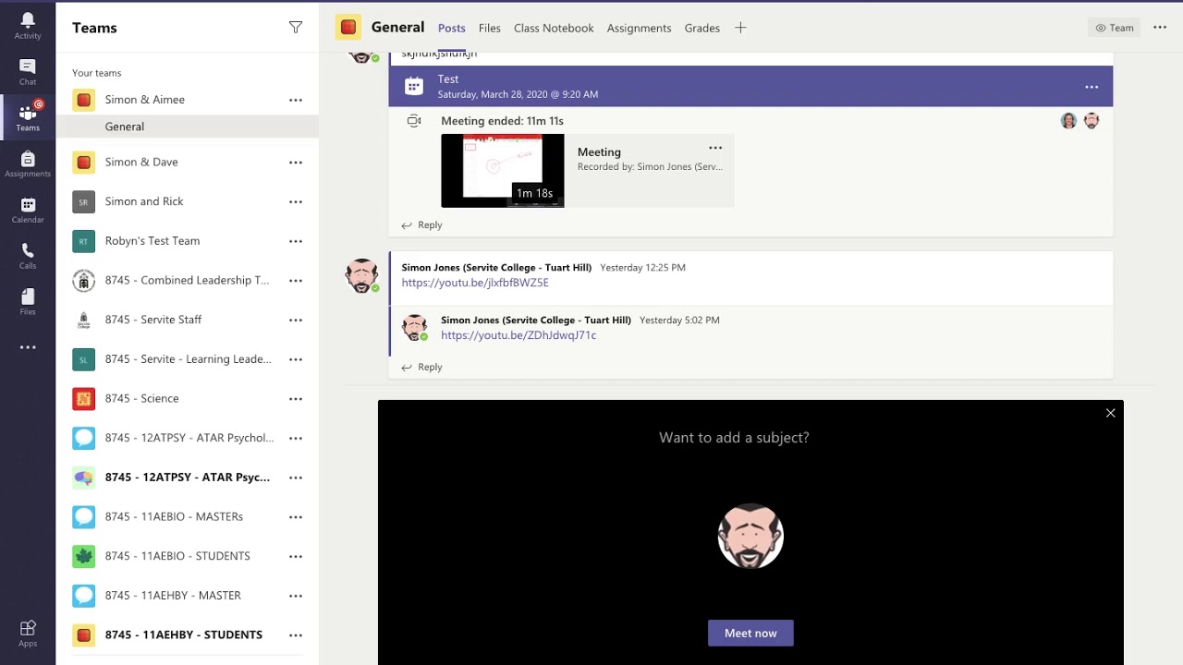Open more options for Simon & Aimee team

tap(296, 100)
